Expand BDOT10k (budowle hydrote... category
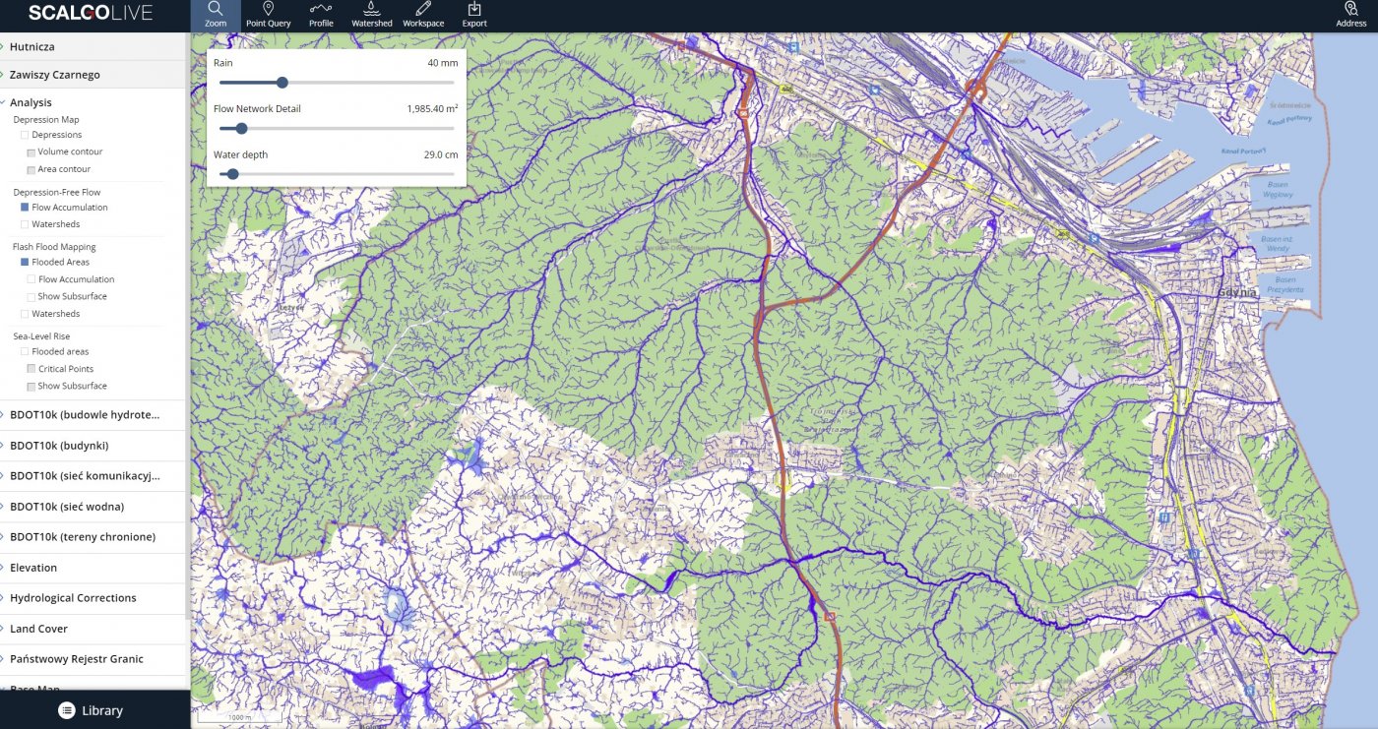The height and width of the screenshot is (729, 1378). 94,414
